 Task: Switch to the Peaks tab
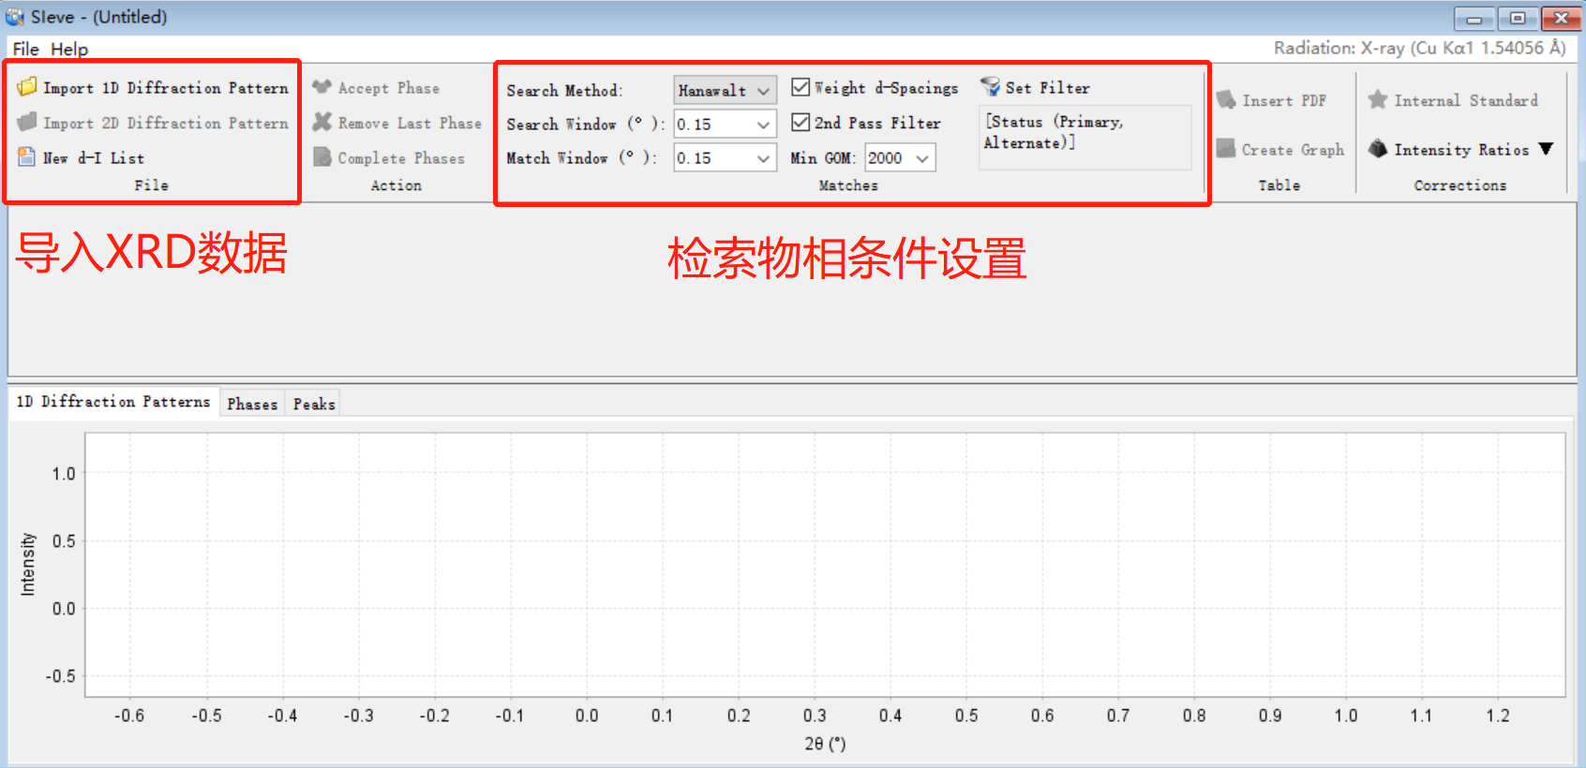(314, 404)
